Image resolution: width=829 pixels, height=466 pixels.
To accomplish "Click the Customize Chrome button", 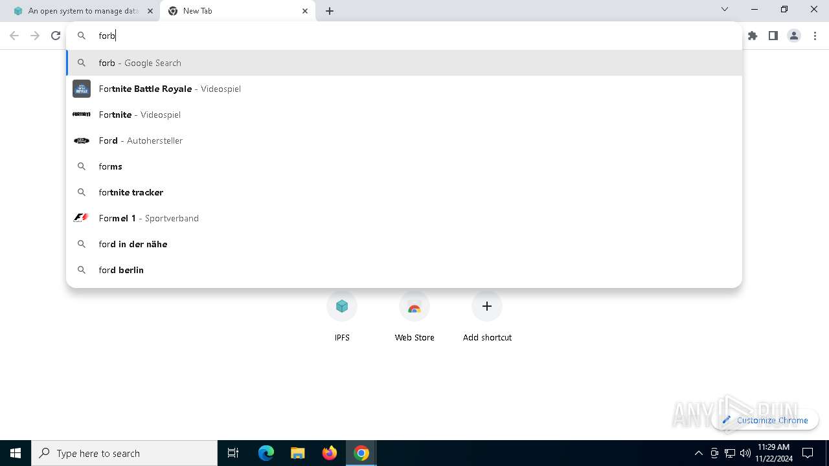I will 765,420.
